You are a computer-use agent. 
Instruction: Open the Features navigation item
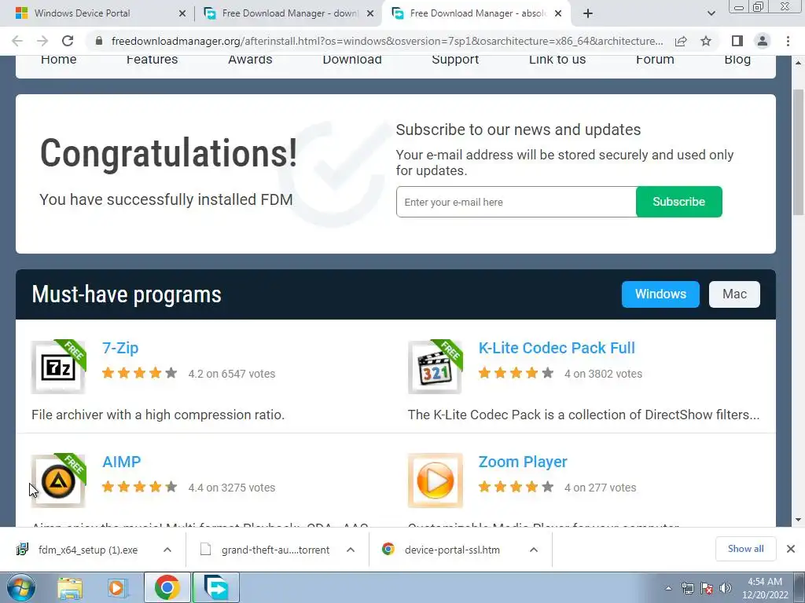point(152,60)
